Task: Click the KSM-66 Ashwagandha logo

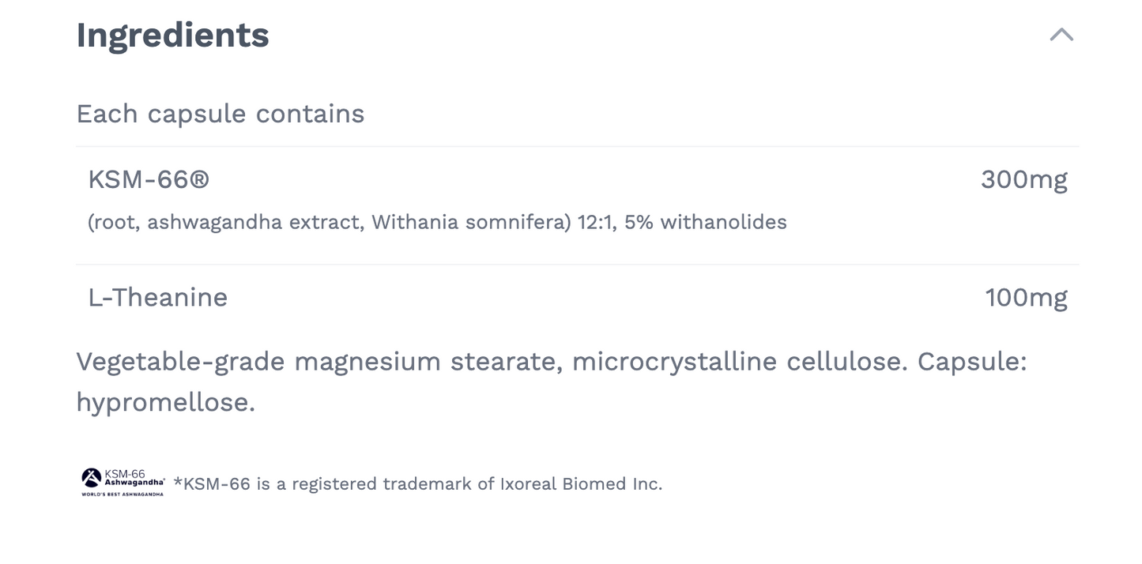Action: (x=122, y=482)
